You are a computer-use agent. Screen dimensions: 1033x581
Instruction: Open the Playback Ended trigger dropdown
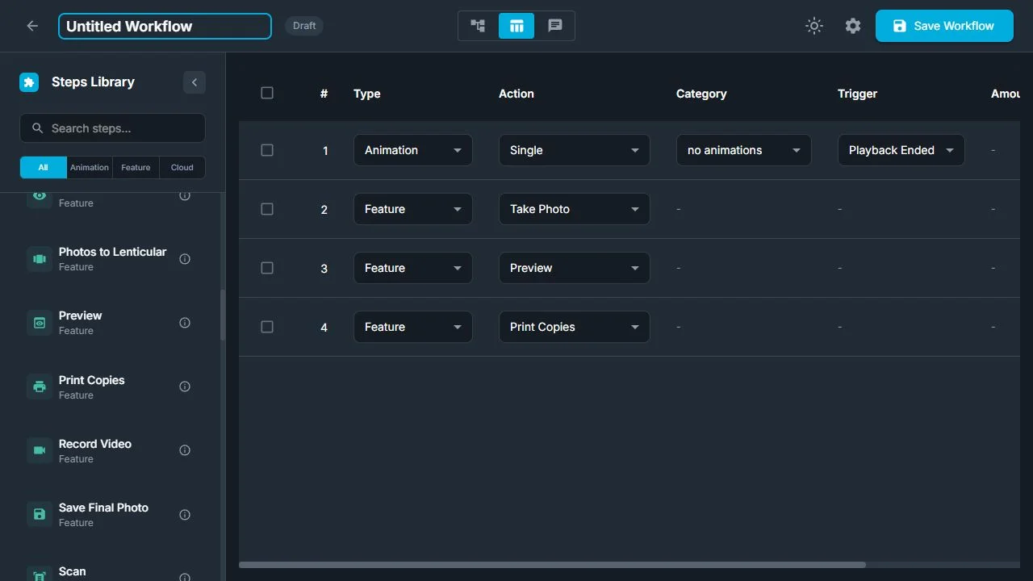click(901, 150)
